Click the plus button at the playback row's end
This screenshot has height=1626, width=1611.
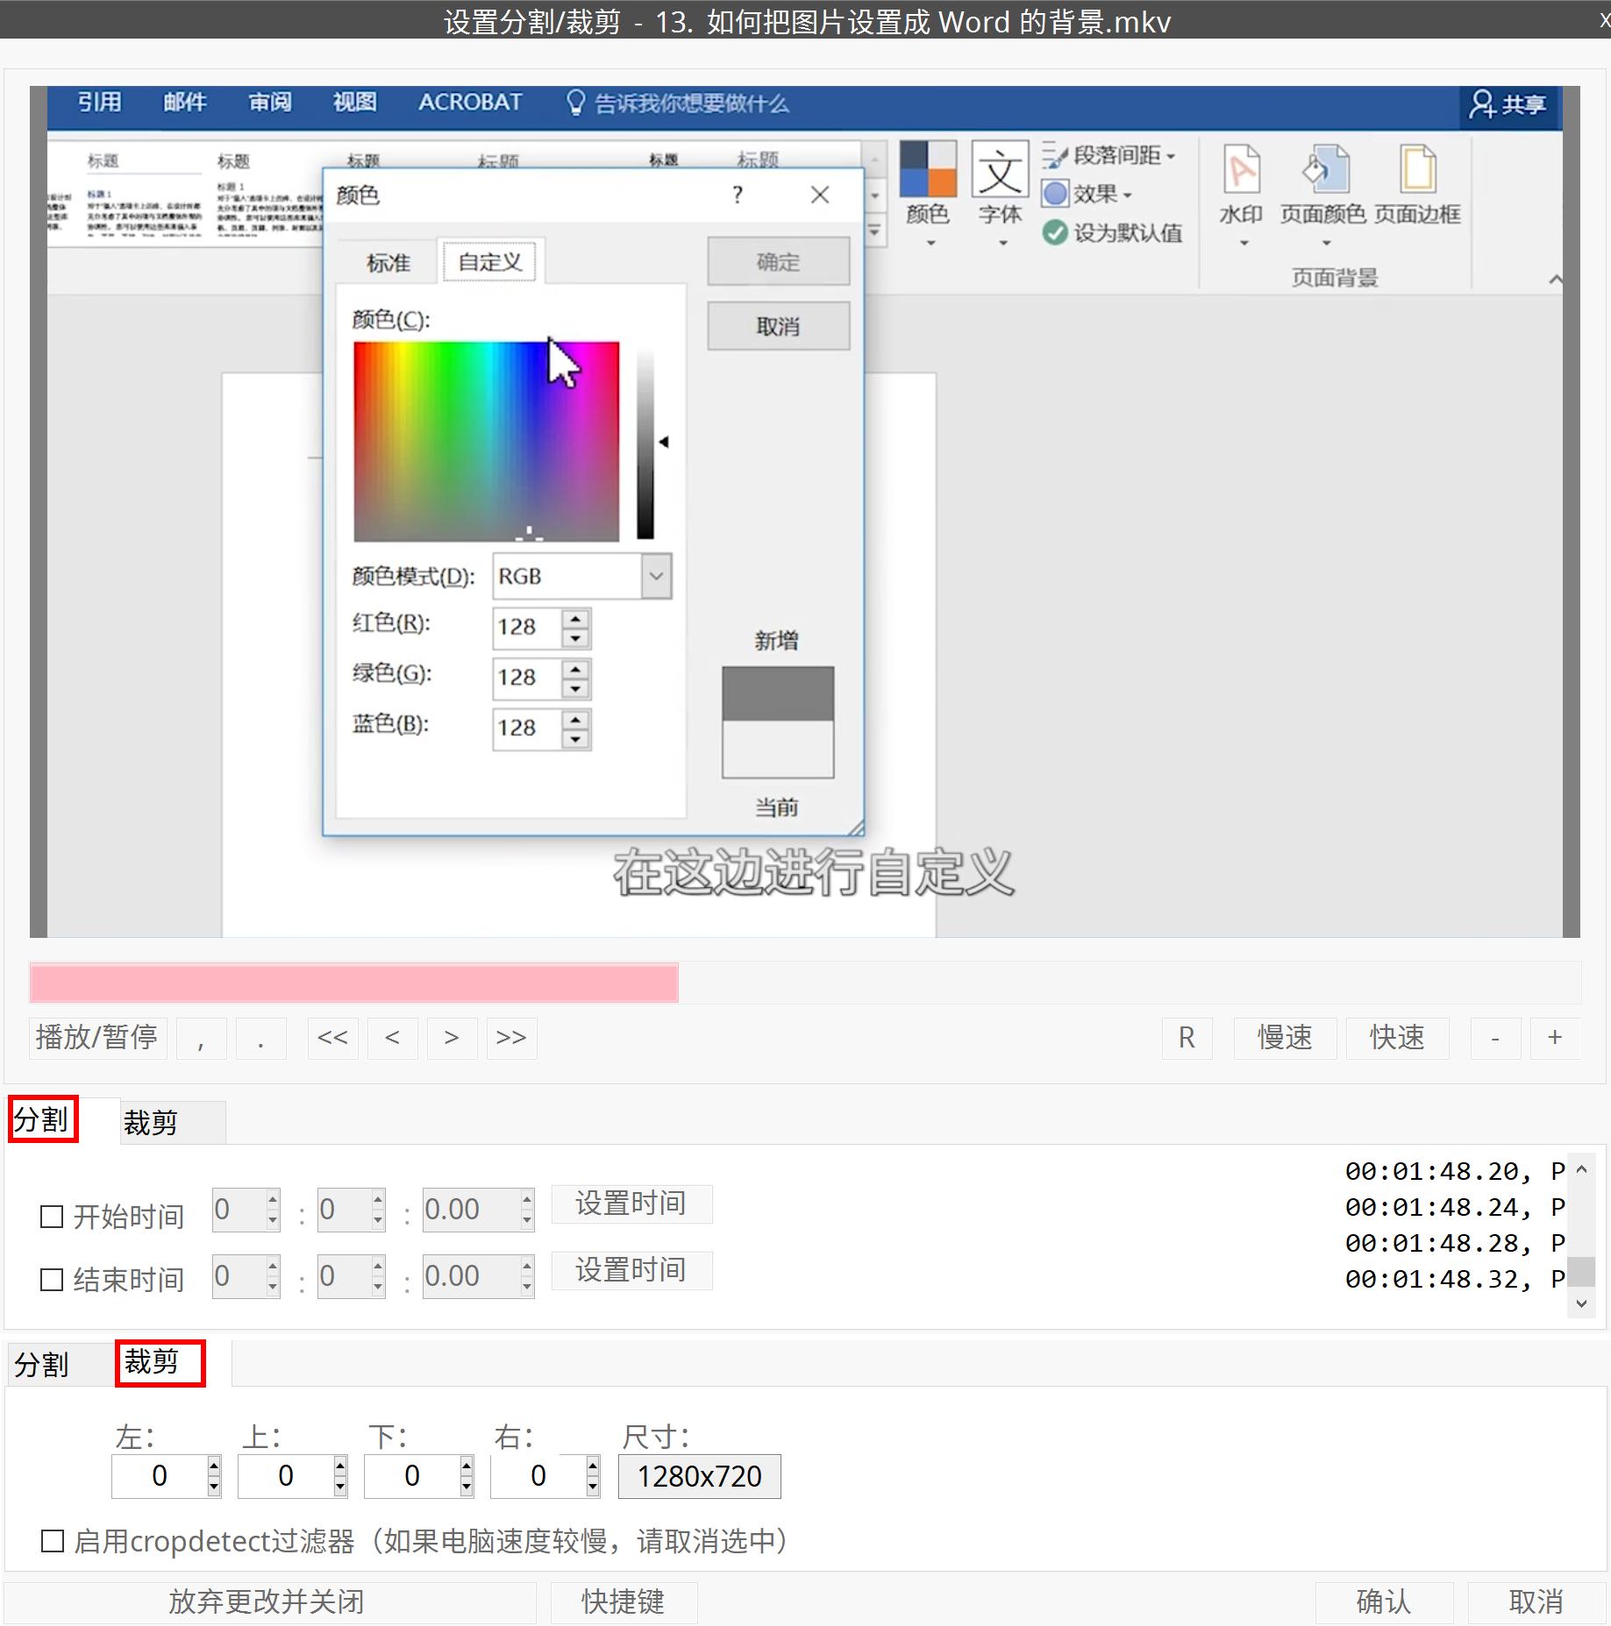coord(1555,1038)
